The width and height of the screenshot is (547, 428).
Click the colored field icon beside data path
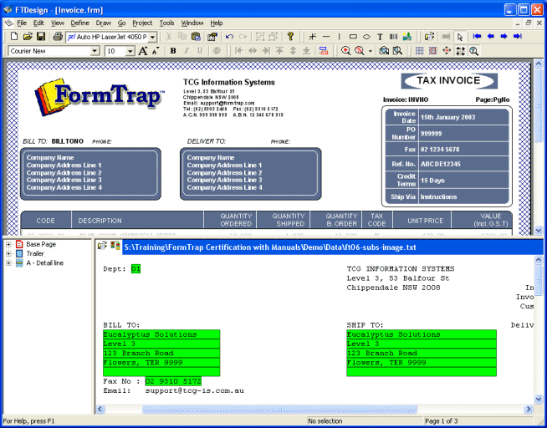click(115, 246)
